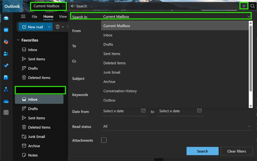
Task: Open the Read status dropdown
Action: tap(176, 126)
